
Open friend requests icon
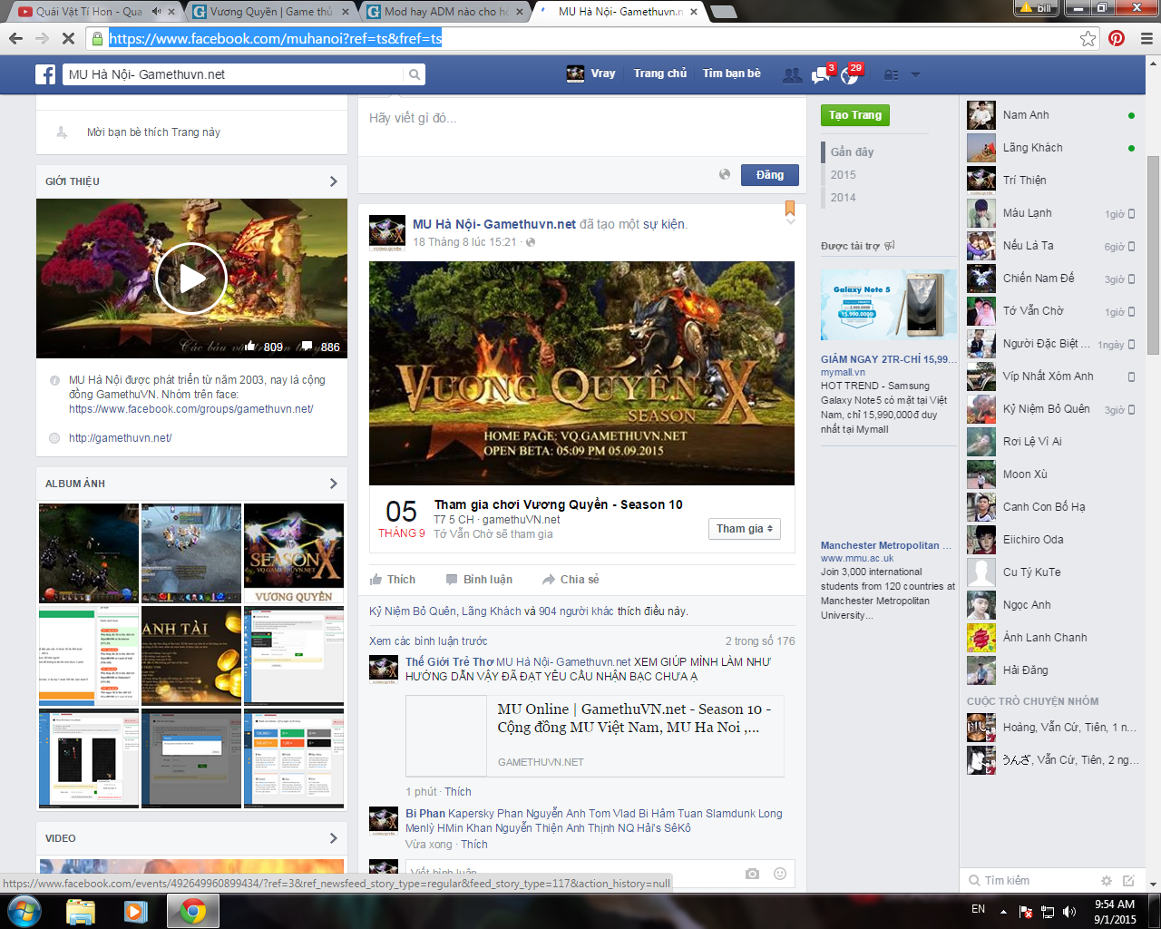tap(792, 74)
